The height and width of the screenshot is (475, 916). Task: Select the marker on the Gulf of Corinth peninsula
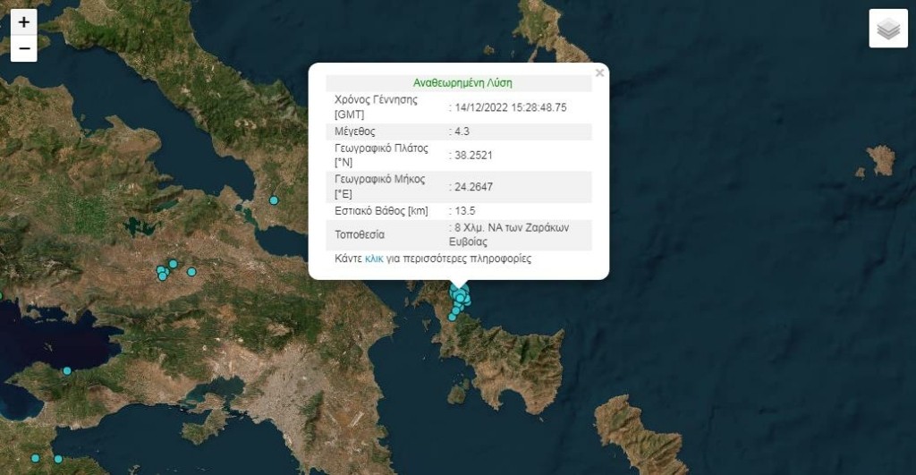pos(67,370)
